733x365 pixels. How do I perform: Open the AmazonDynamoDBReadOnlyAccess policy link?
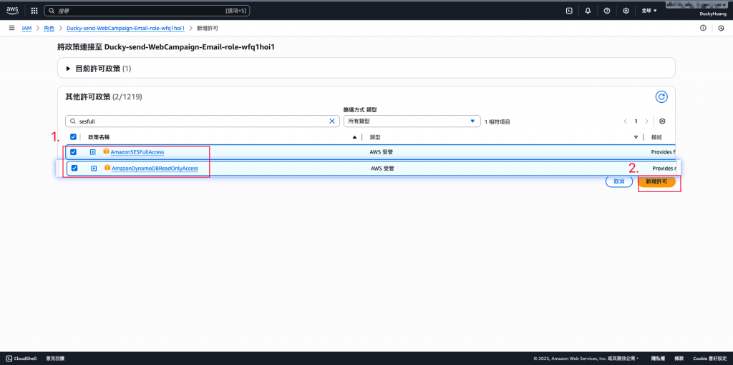point(155,168)
